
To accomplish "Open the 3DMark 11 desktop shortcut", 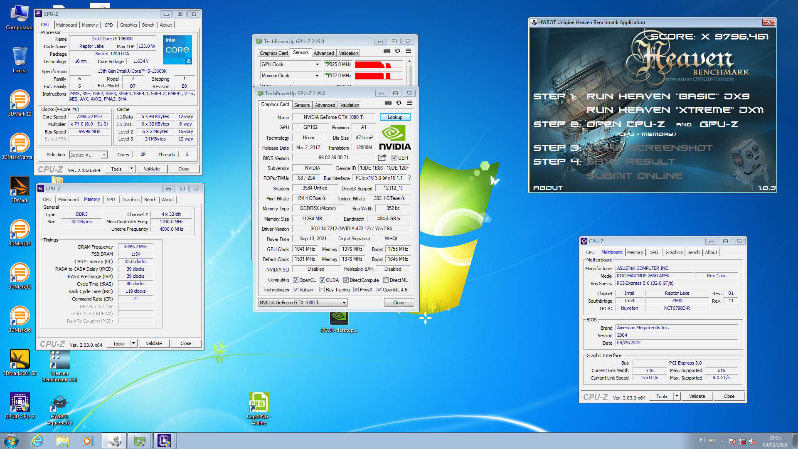I will click(x=20, y=103).
